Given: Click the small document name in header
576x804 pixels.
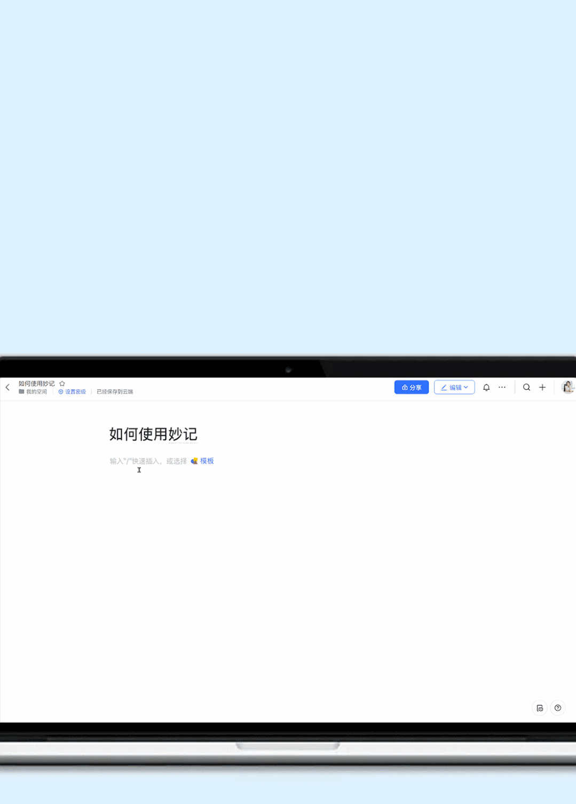Looking at the screenshot, I should coord(36,383).
